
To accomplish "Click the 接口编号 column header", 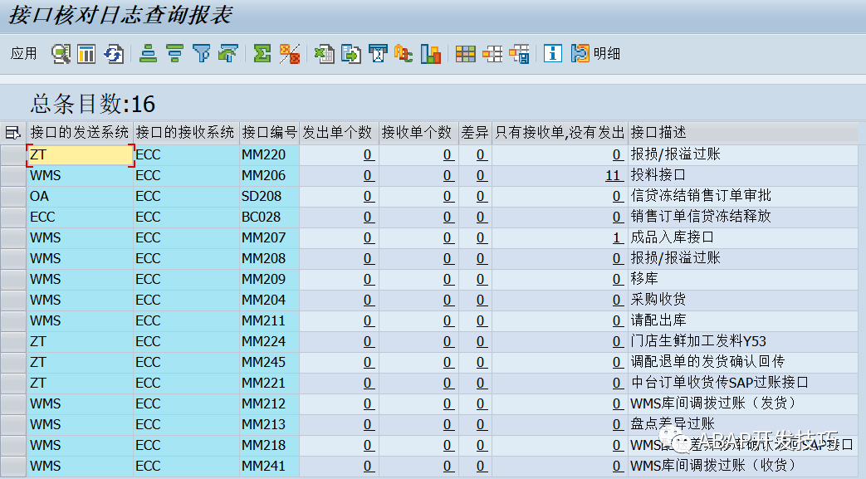I will [270, 133].
